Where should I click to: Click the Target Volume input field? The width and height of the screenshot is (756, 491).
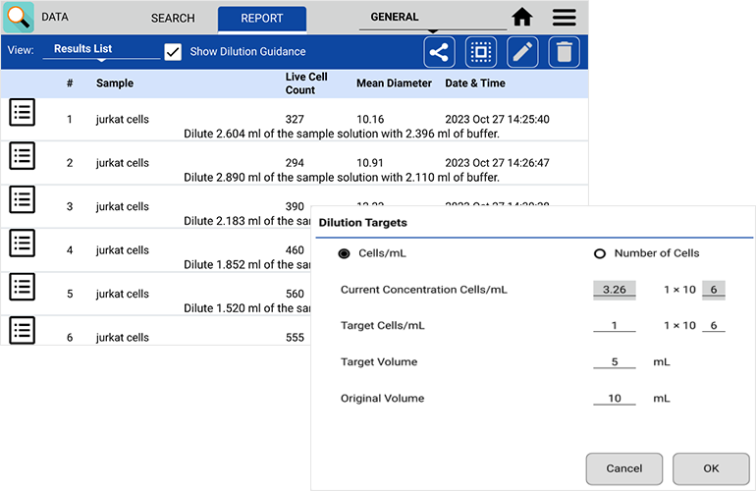(615, 362)
